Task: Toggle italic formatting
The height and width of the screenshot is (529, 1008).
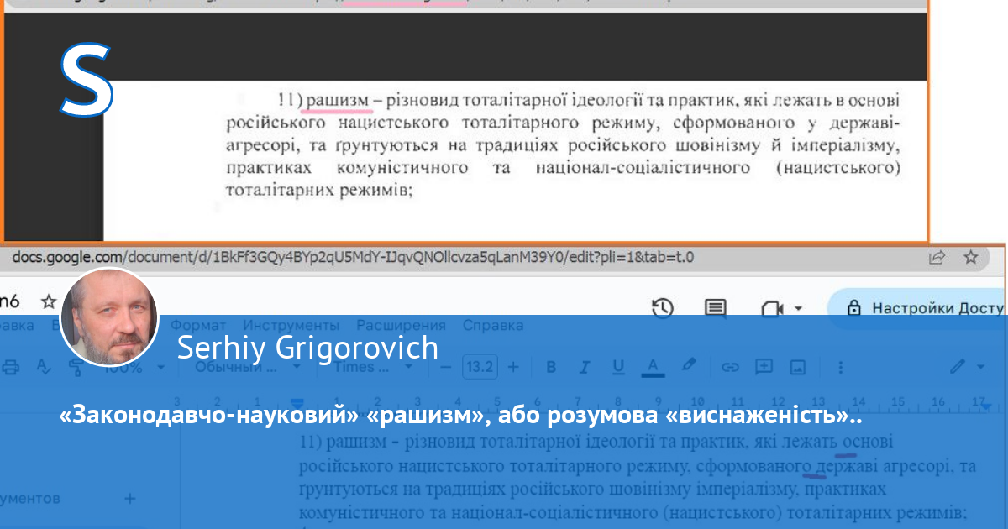Action: (585, 367)
